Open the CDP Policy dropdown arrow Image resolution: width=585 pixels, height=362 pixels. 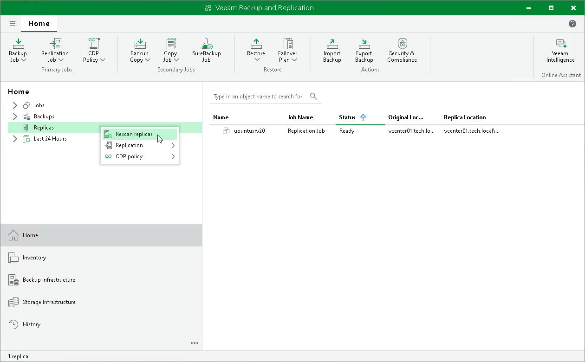tap(103, 60)
